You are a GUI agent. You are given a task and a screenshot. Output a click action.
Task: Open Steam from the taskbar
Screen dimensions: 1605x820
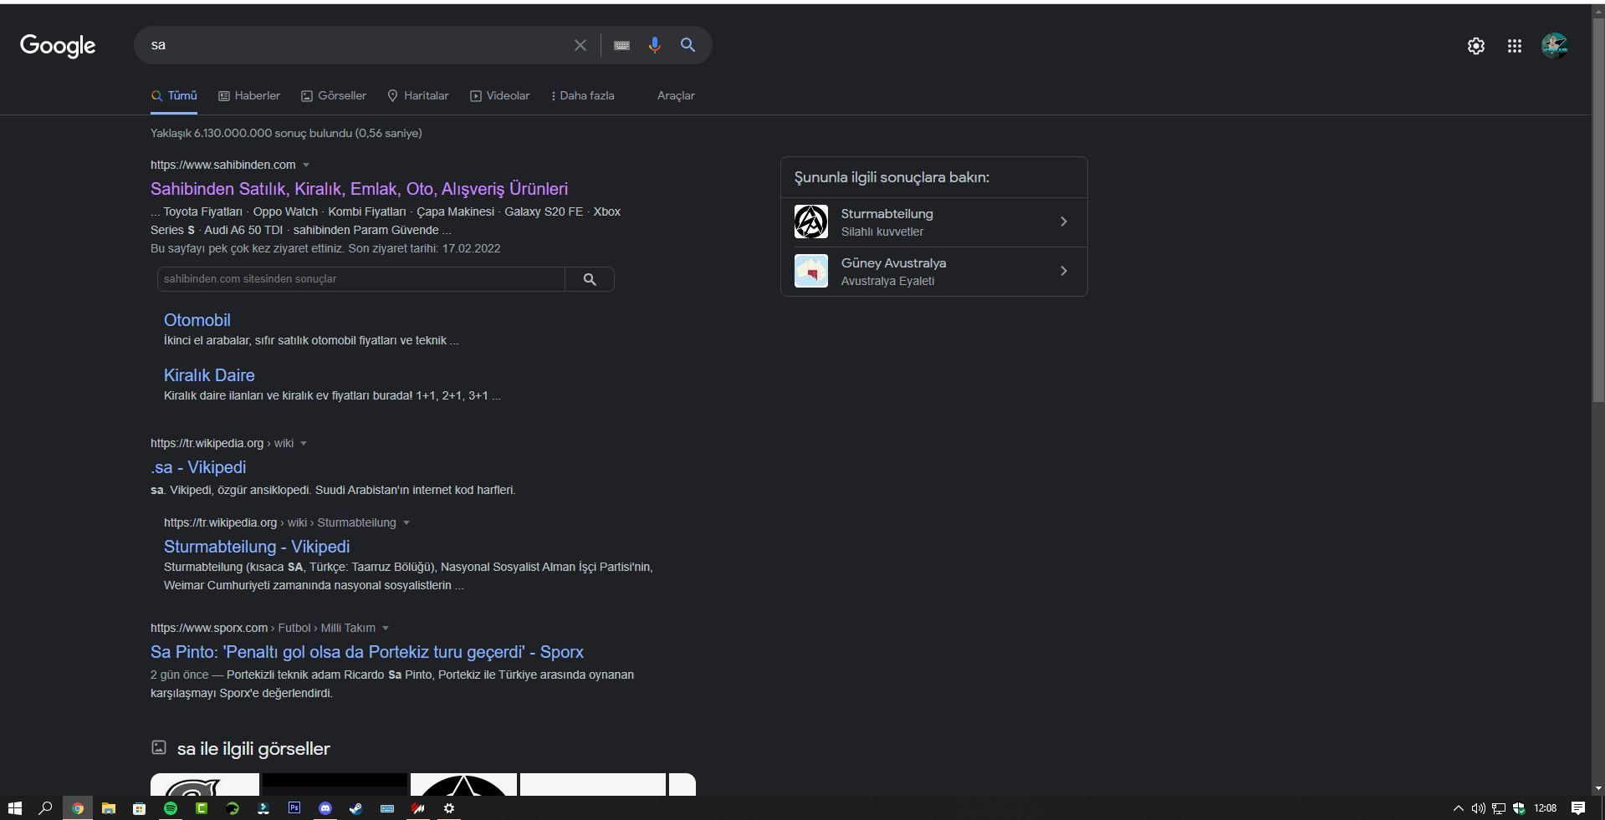click(x=356, y=808)
